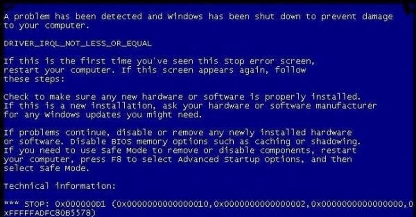The width and height of the screenshot is (416, 217).
Task: Click the xFFFFFADFC80B5578 address text
Action: point(47,213)
